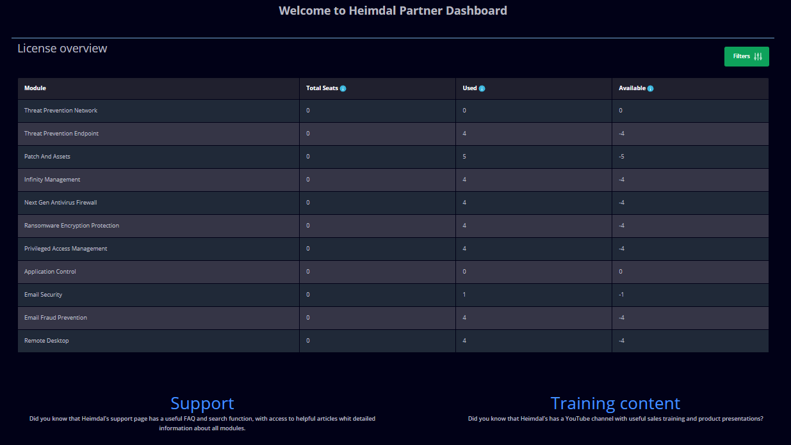Click Total Seats value for Remote Desktop
This screenshot has height=445, width=791.
coord(308,341)
